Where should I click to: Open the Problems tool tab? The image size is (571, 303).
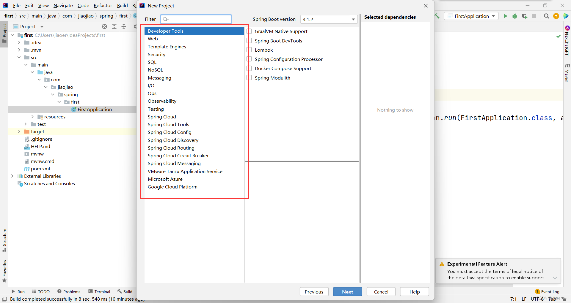69,292
